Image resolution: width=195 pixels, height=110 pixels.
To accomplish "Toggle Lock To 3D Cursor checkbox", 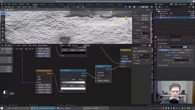I will click(141, 36).
